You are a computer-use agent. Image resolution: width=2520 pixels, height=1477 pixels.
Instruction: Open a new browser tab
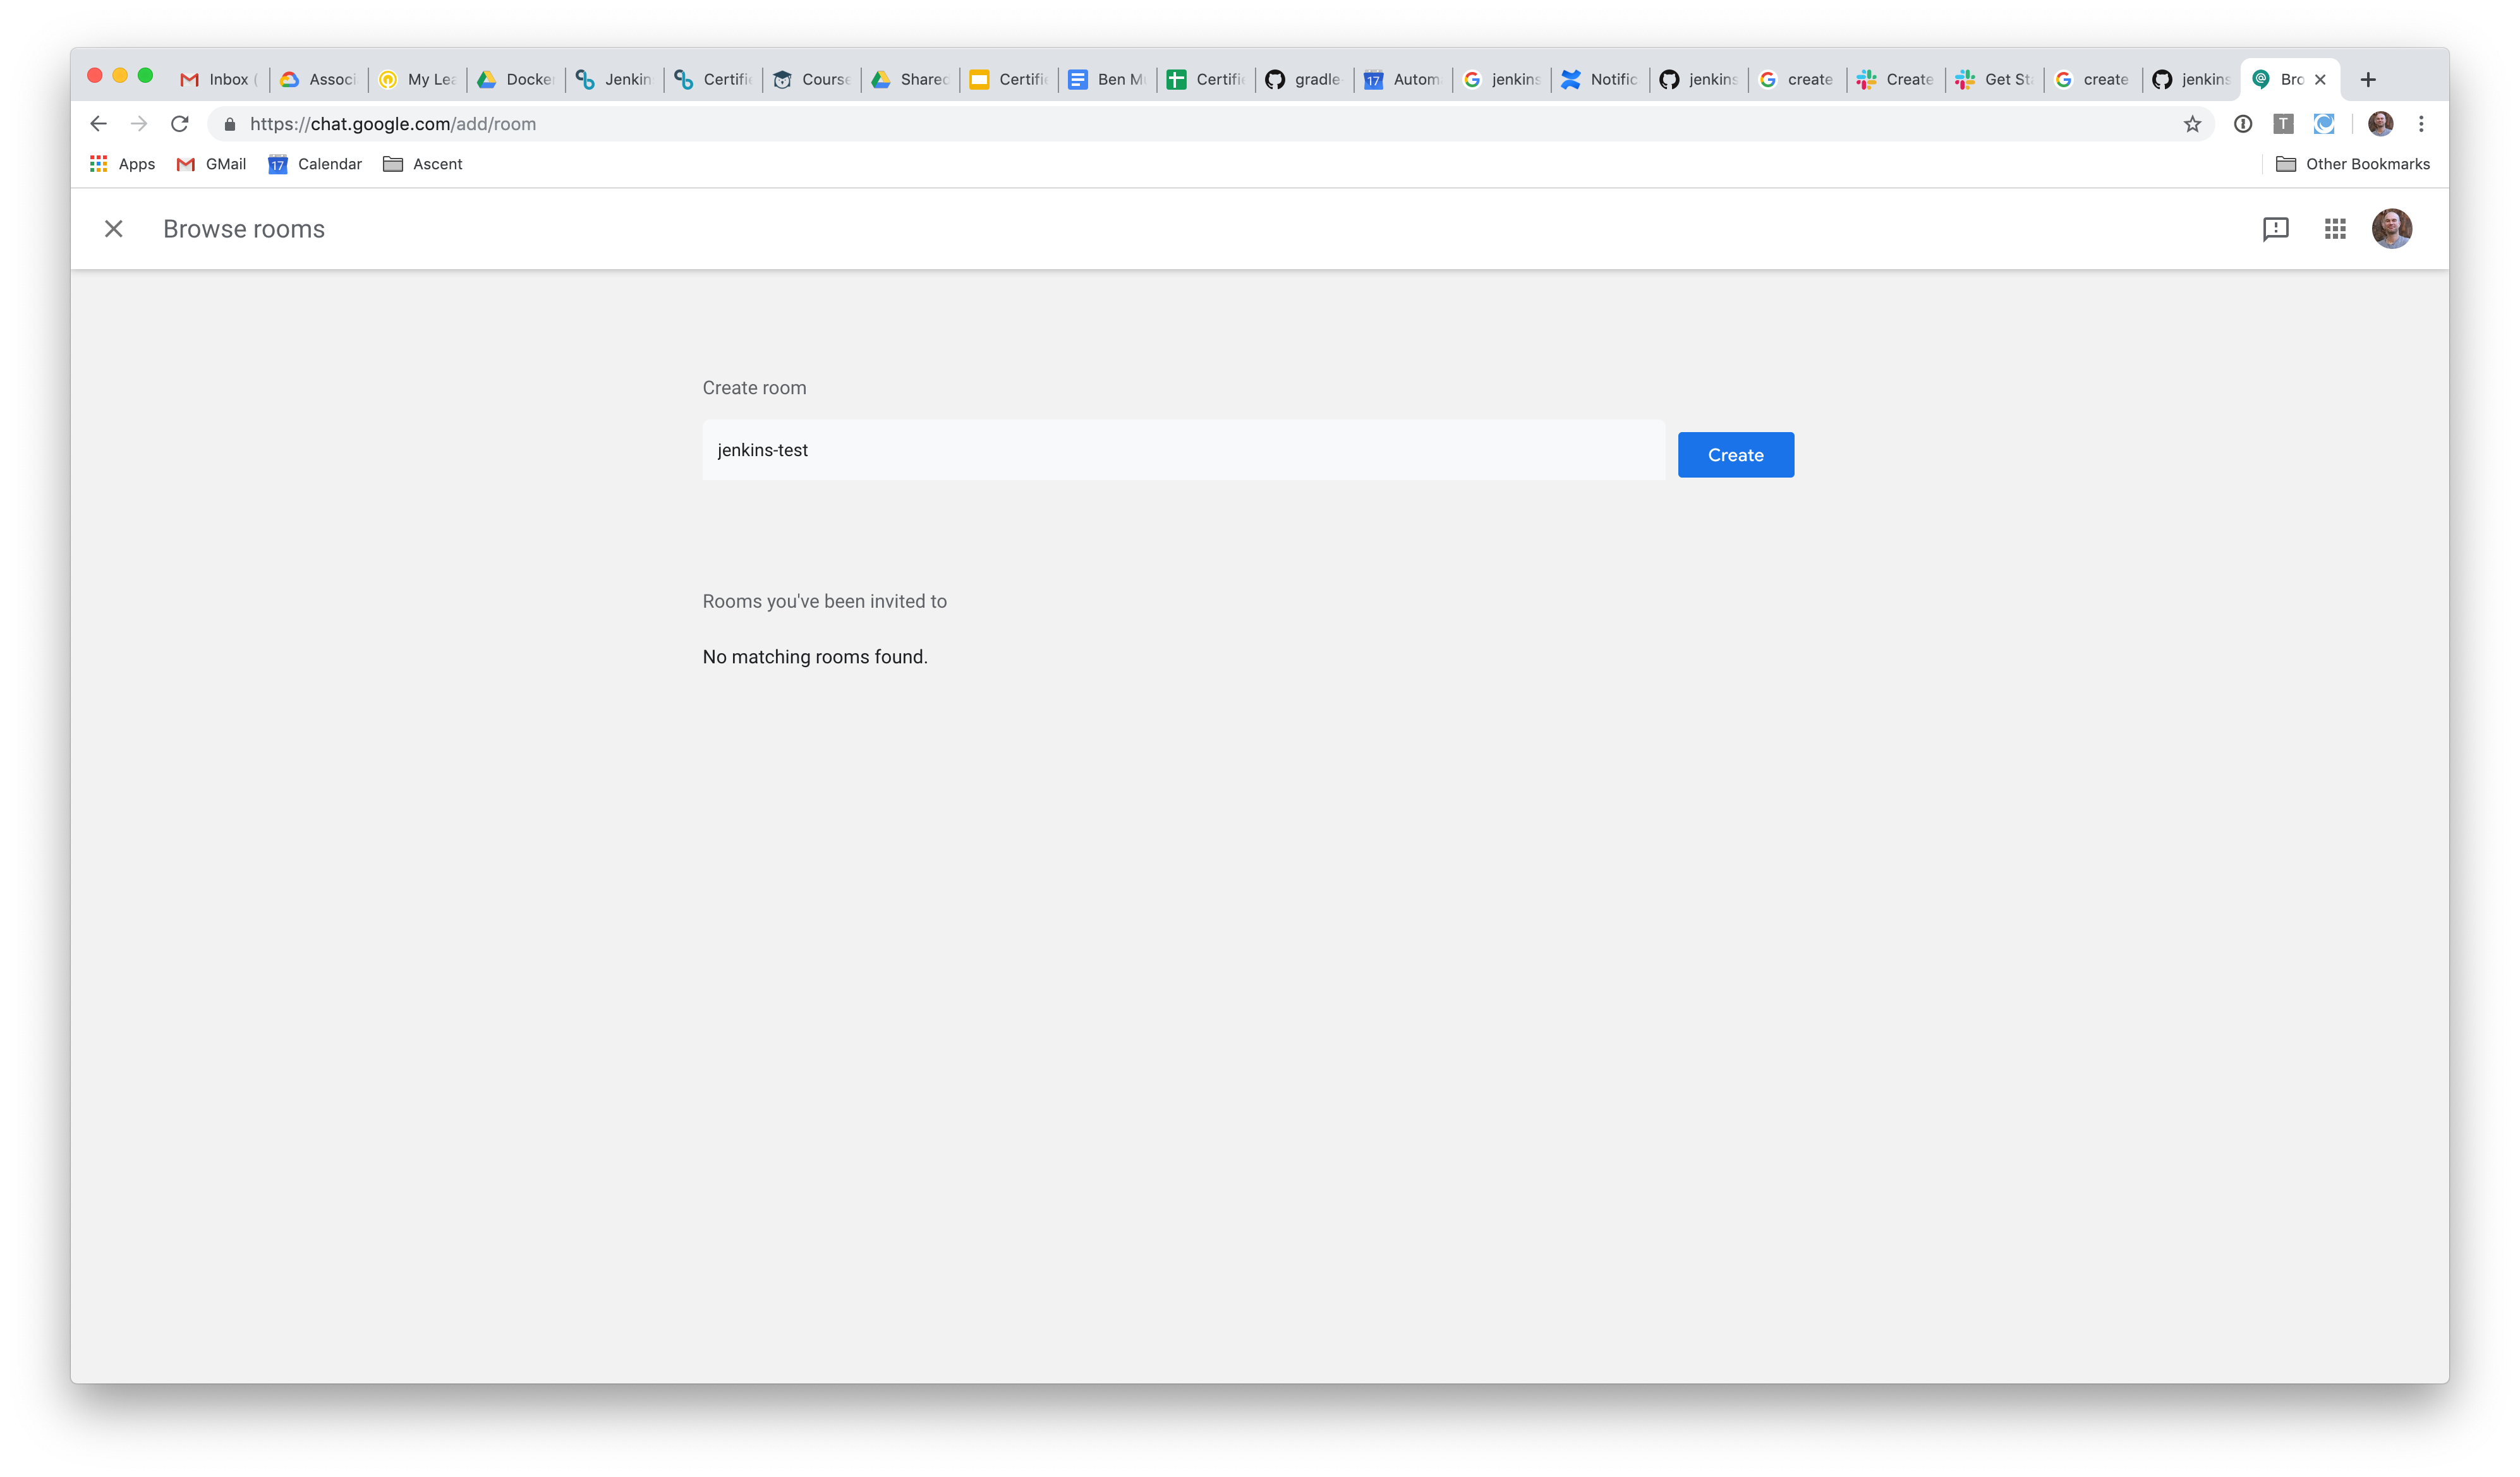[x=2367, y=80]
